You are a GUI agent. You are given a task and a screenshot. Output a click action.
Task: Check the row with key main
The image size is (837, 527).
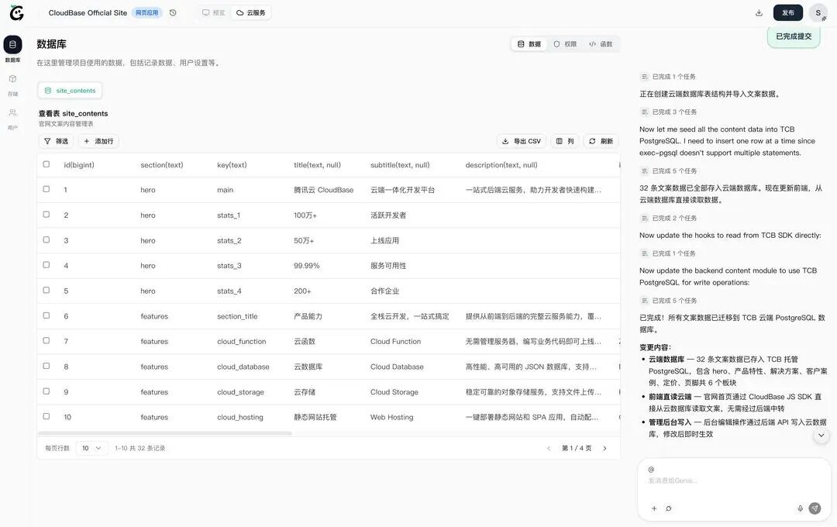46,189
